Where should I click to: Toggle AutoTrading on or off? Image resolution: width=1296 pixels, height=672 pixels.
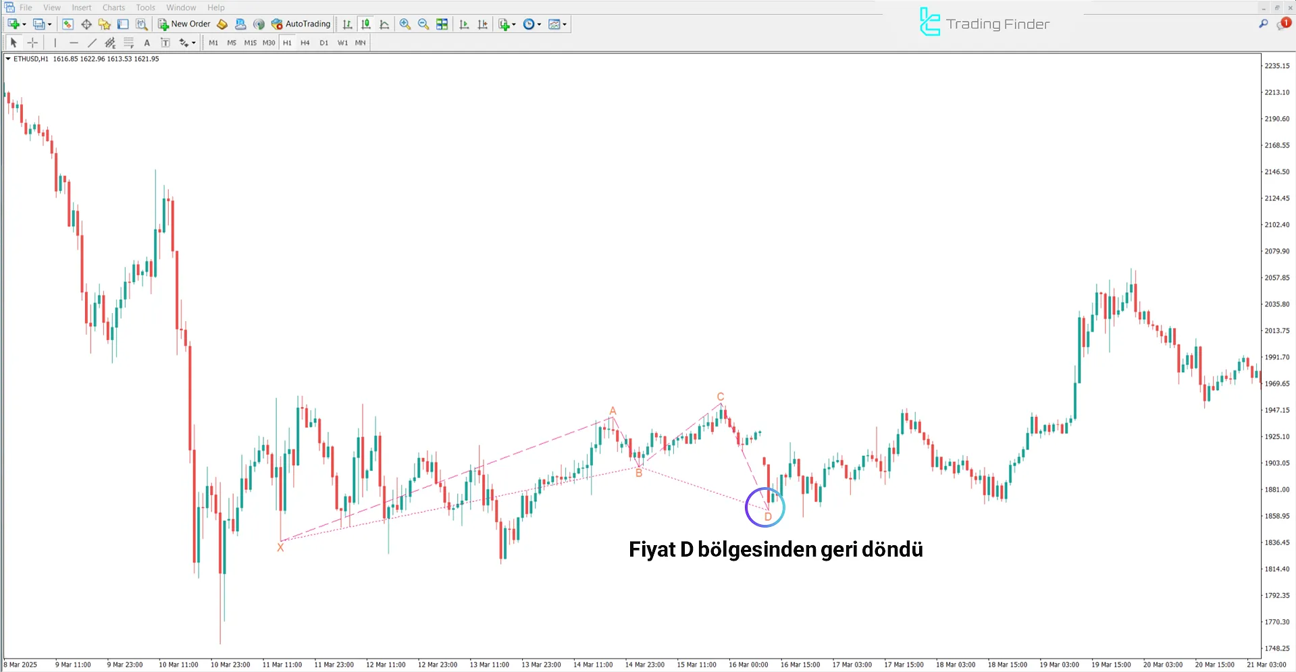pyautogui.click(x=301, y=24)
